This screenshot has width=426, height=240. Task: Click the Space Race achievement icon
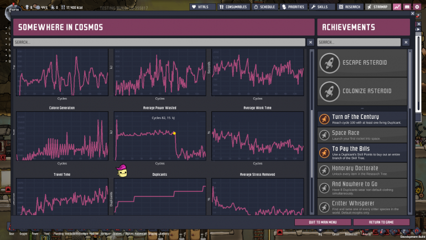pyautogui.click(x=325, y=135)
